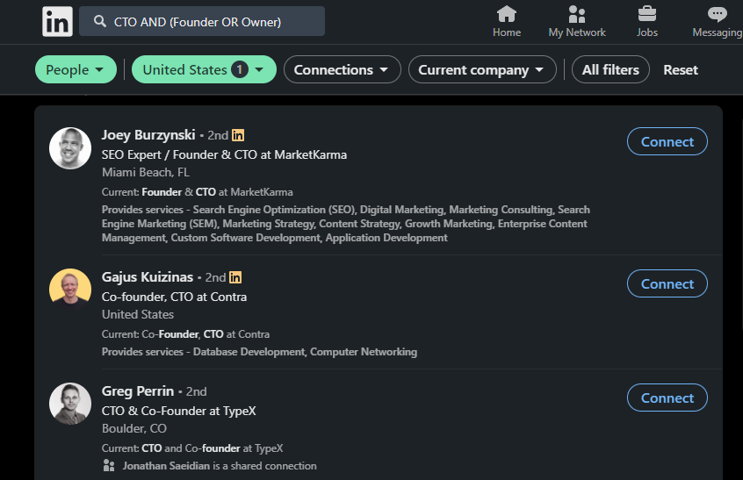This screenshot has width=743, height=480.
Task: Open Greg Perrin's profile photo
Action: pyautogui.click(x=70, y=404)
